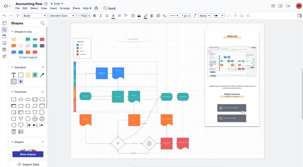Click the Redo arrow icon
This screenshot has width=303, height=167.
click(11, 16)
